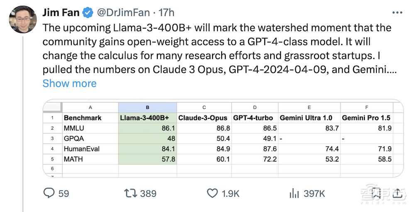Image resolution: width=415 pixels, height=212 pixels.
Task: Select spreadsheet column B header
Action: point(147,107)
